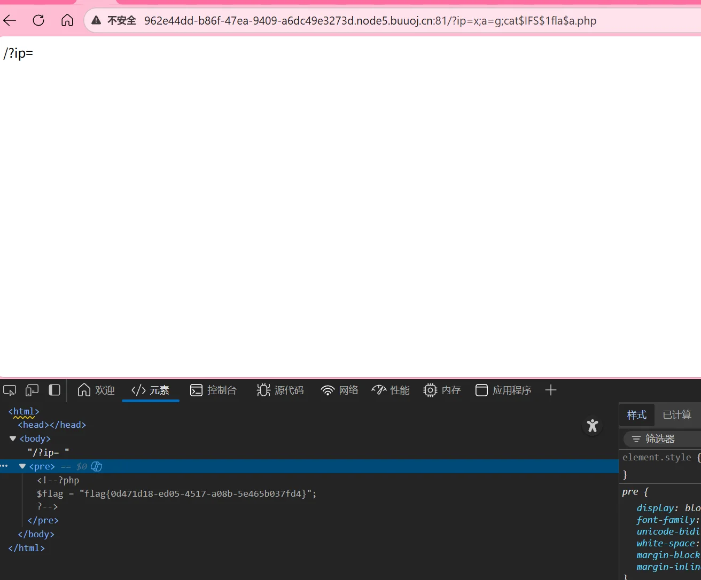701x580 pixels.
Task: Switch to the 控制台 (Console) tab
Action: point(214,390)
